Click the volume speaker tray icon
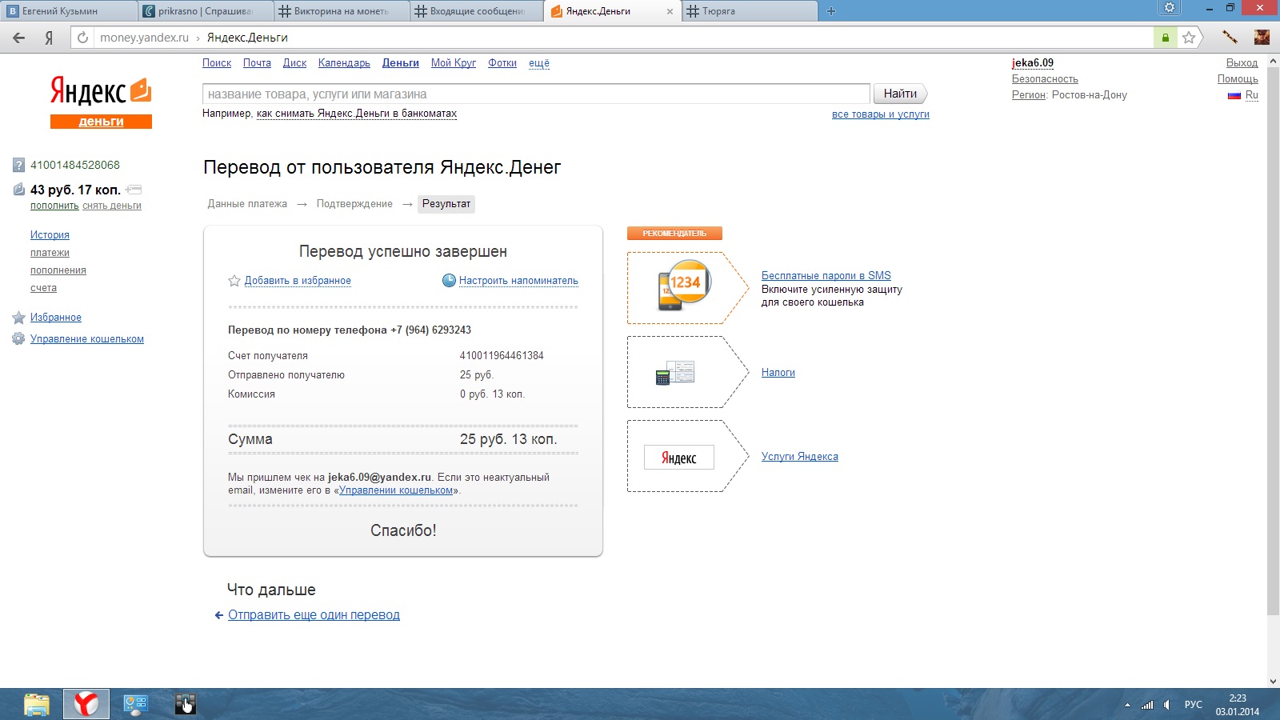This screenshot has width=1280, height=720. click(x=1167, y=705)
